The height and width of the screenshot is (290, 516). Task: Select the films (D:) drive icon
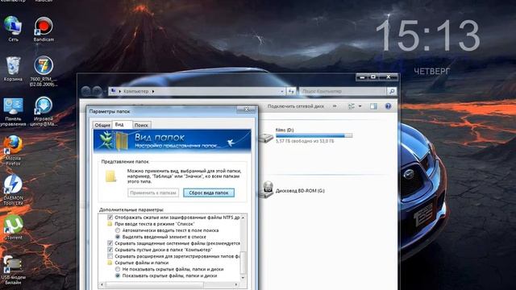tap(265, 138)
